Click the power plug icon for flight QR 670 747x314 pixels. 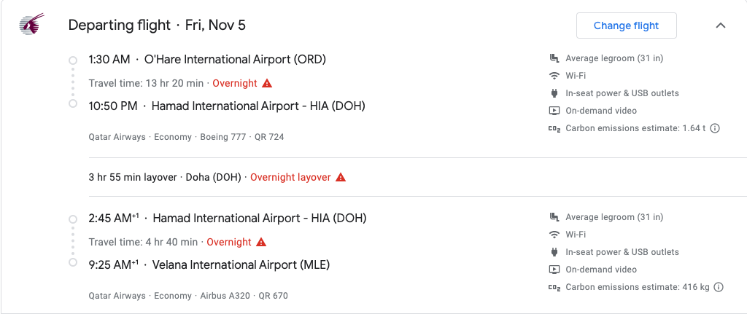[x=554, y=252]
